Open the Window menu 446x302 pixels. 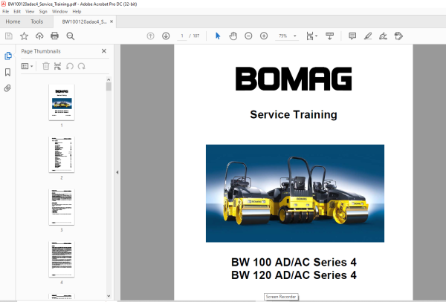[59, 12]
